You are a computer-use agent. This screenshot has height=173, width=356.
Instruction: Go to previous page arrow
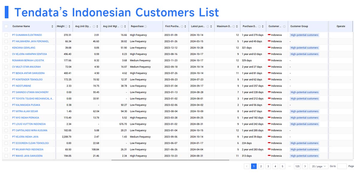point(247,166)
